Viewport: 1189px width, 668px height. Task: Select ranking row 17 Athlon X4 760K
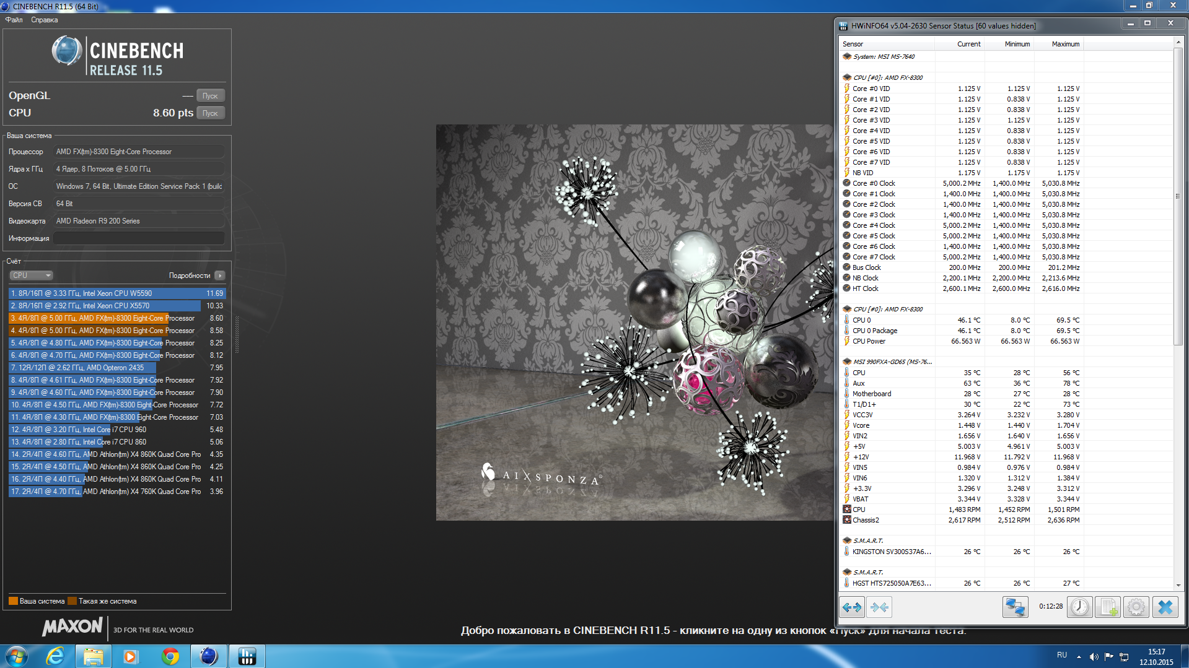pyautogui.click(x=117, y=492)
